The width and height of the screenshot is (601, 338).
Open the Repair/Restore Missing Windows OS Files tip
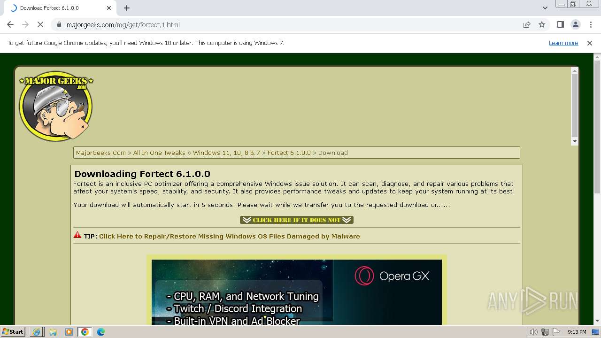coord(230,237)
